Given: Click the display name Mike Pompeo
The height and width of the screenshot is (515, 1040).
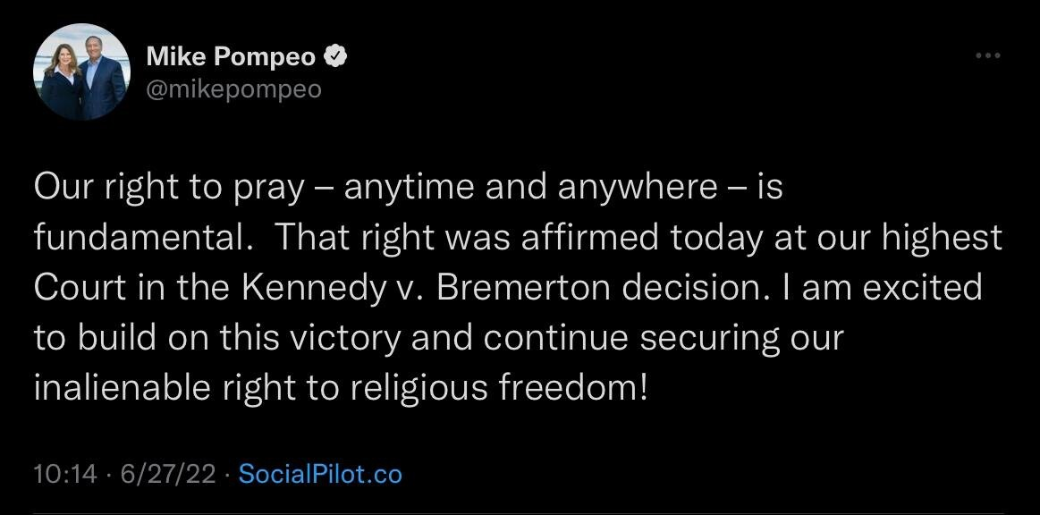Looking at the screenshot, I should [x=231, y=57].
